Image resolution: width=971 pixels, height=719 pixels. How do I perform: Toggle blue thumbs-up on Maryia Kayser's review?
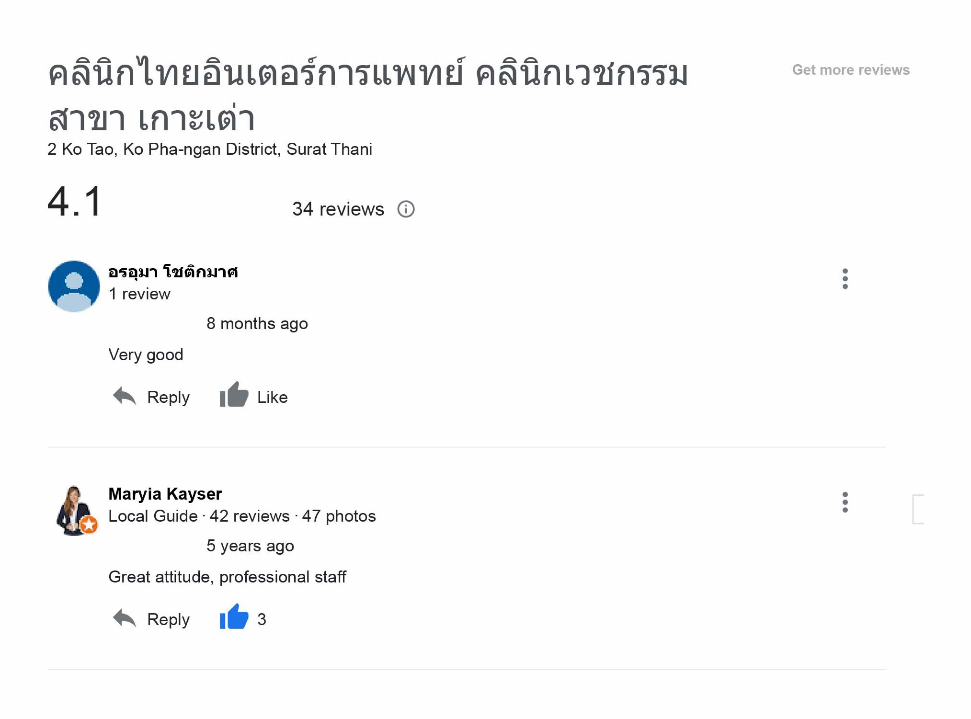(x=234, y=618)
